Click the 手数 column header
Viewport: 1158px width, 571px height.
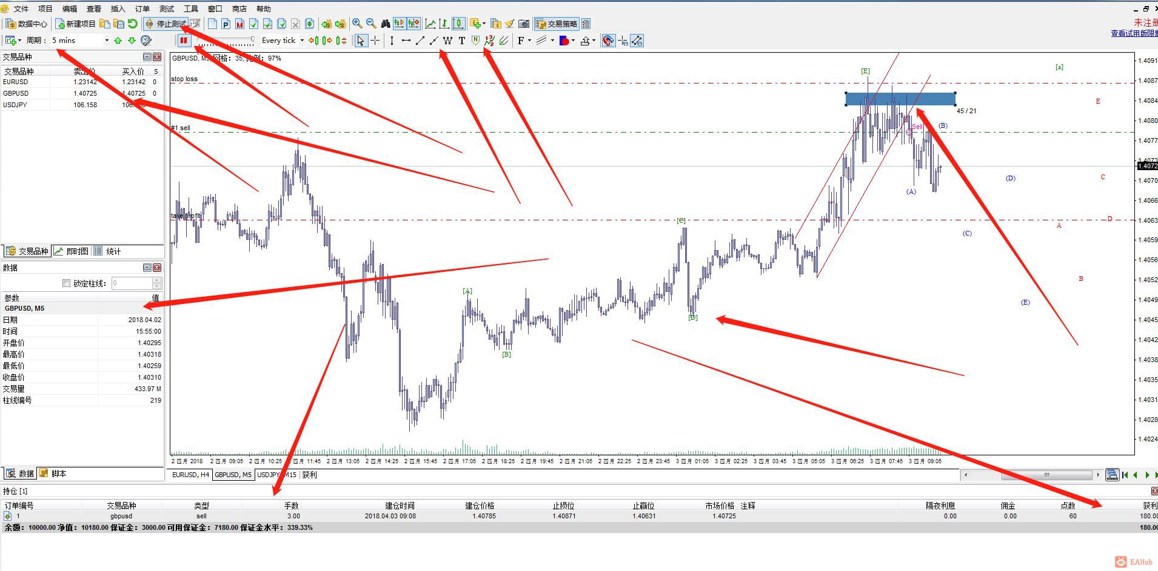click(292, 506)
